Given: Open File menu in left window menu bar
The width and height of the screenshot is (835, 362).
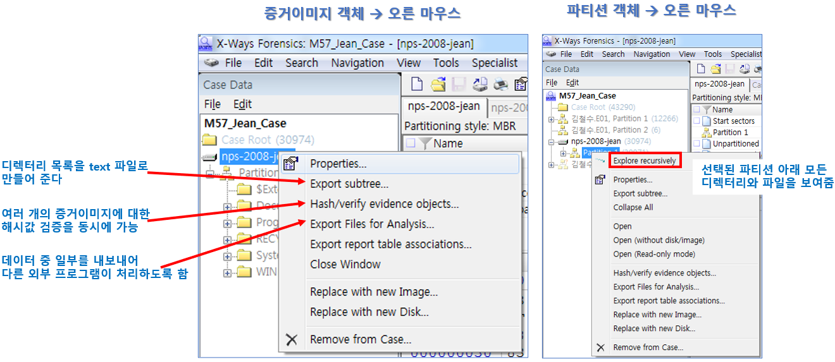Looking at the screenshot, I should [x=233, y=63].
